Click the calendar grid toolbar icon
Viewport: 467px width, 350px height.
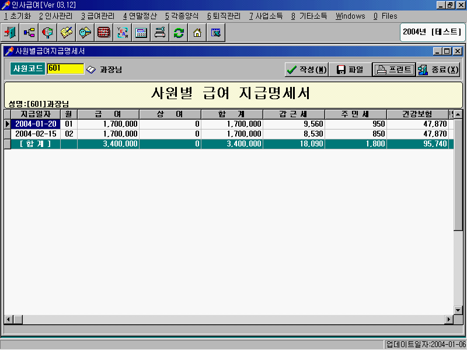click(x=103, y=32)
